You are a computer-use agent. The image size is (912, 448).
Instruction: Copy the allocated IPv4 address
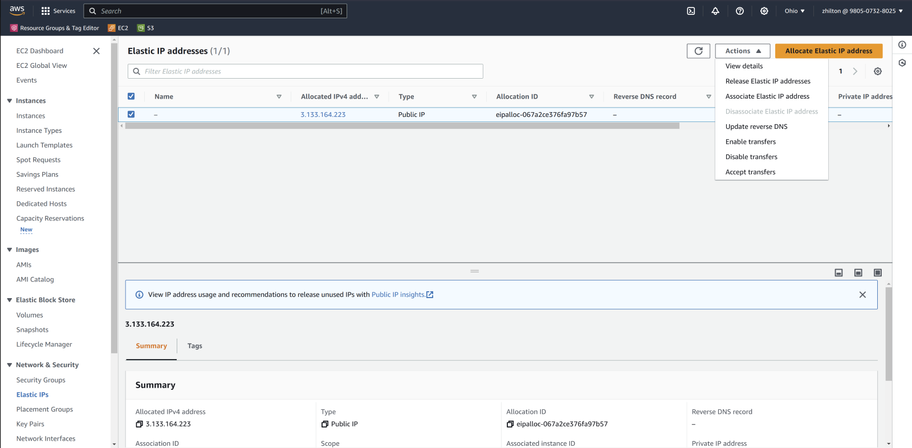(139, 424)
